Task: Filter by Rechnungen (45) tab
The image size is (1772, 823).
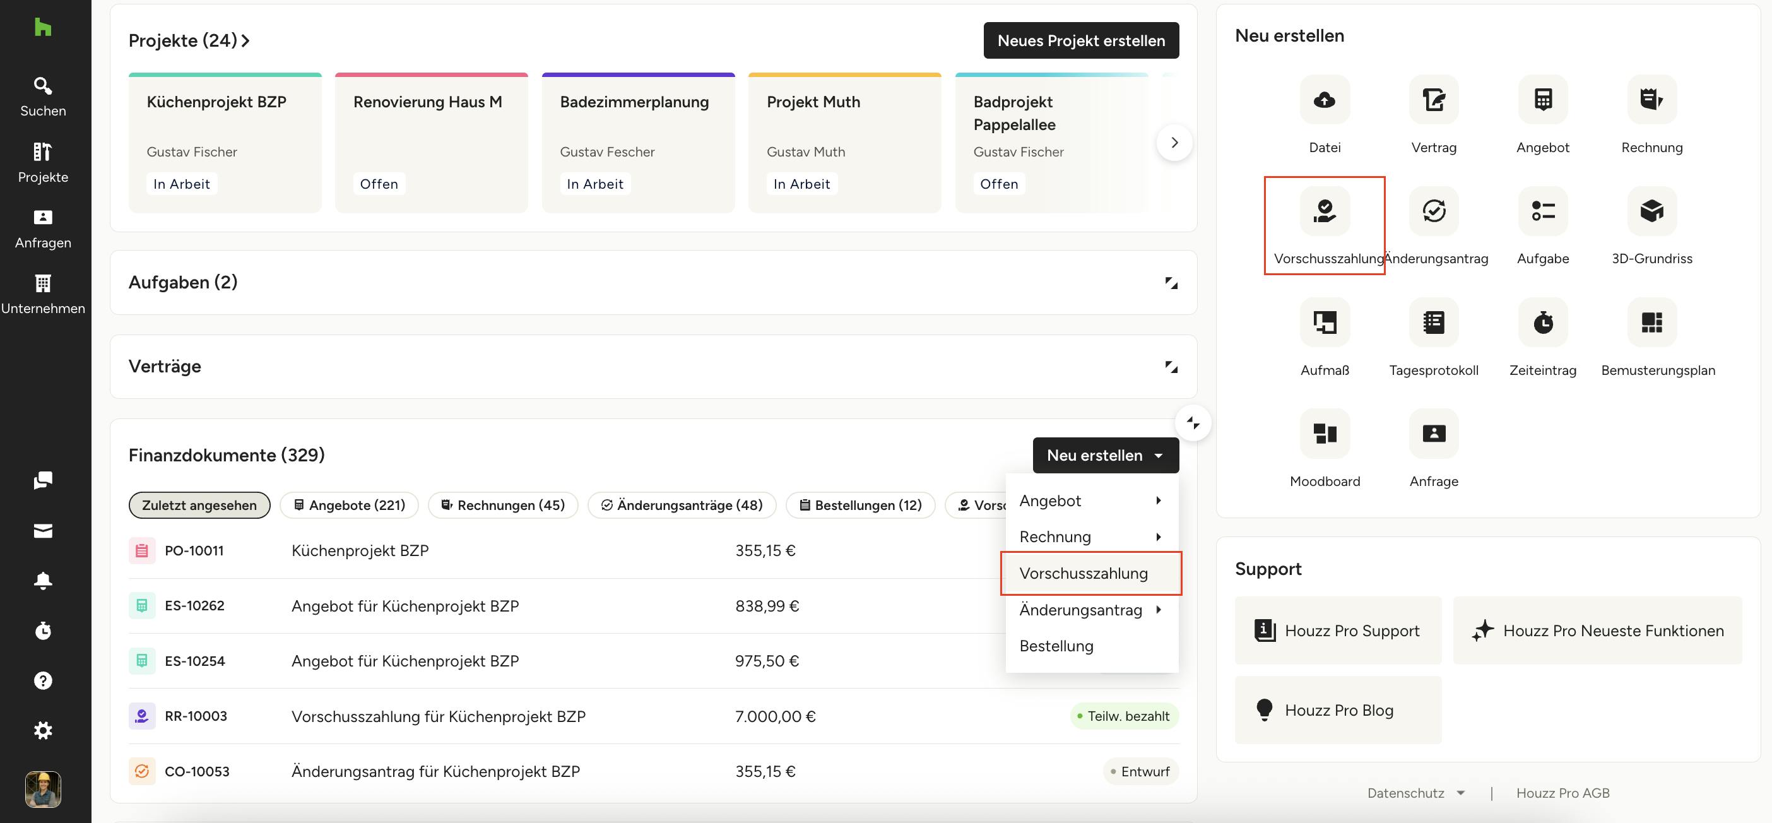Action: 503,505
